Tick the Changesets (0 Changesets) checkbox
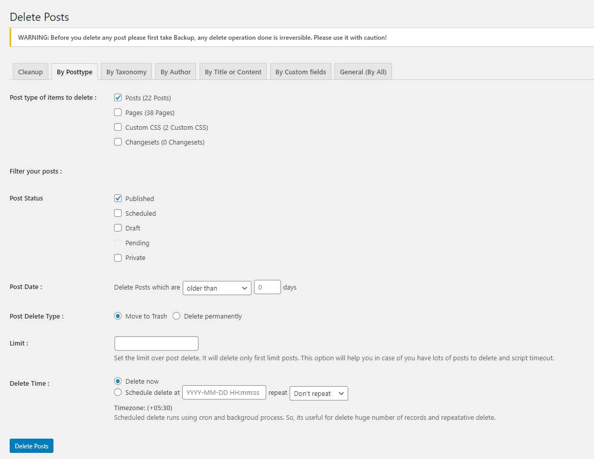594x459 pixels. (118, 142)
